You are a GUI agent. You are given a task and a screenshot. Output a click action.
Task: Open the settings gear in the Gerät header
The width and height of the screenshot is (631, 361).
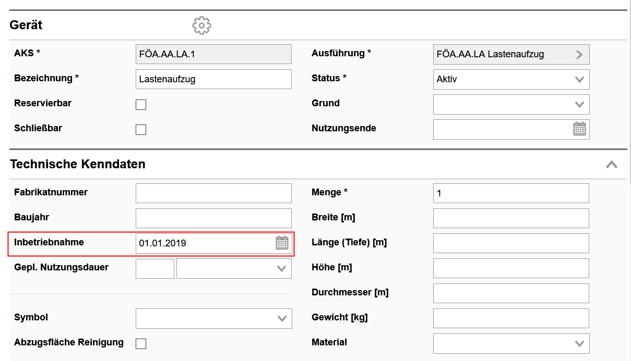(201, 25)
